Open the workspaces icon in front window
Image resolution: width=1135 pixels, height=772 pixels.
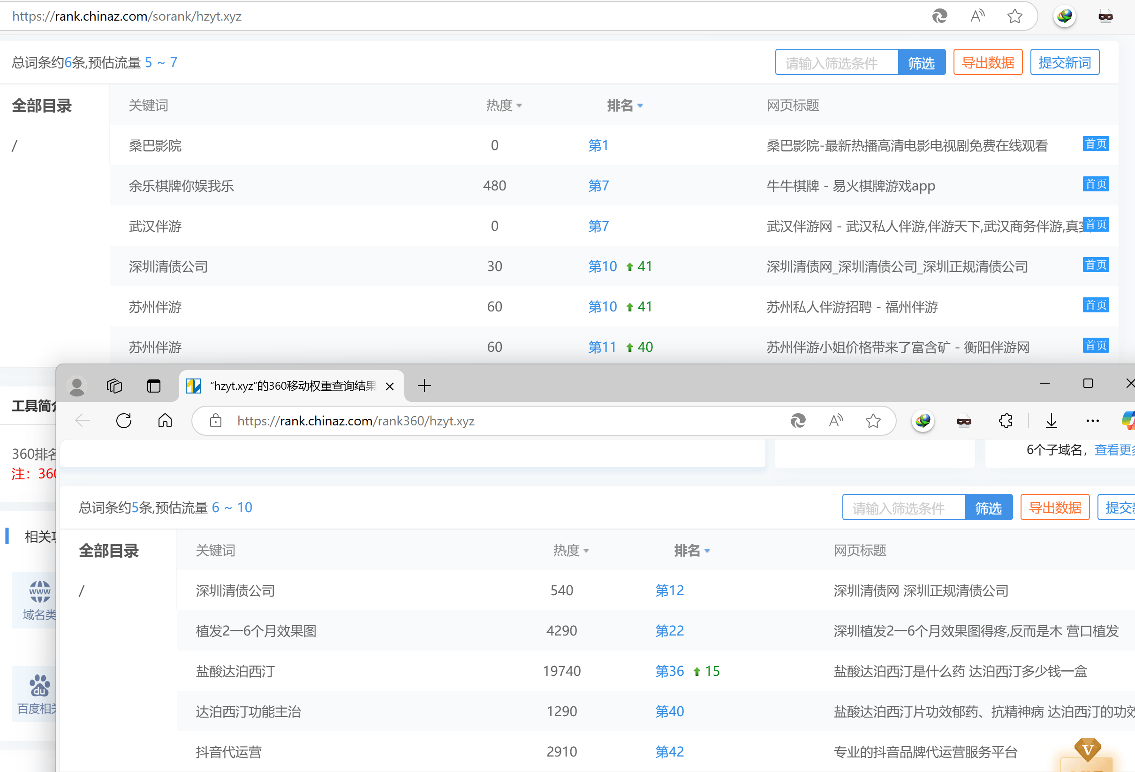pos(114,386)
